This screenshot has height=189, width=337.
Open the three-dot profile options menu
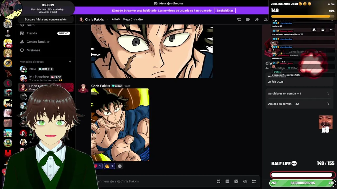pos(331,30)
